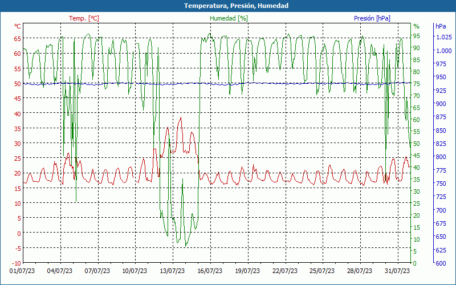Click 80 on the green humidity axis
The width and height of the screenshot is (456, 285).
pos(417,72)
